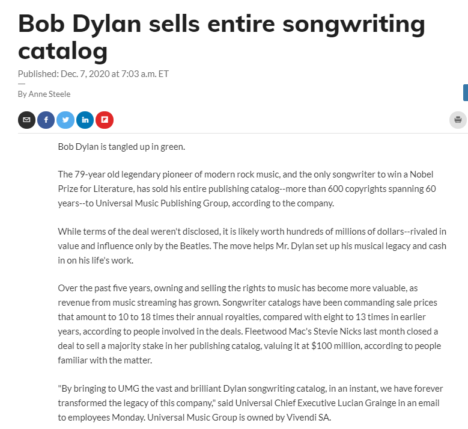Screen dimensions: 468x429
Task: Click the paragraph starting 'The 79-year old legendary'
Action: (x=246, y=188)
